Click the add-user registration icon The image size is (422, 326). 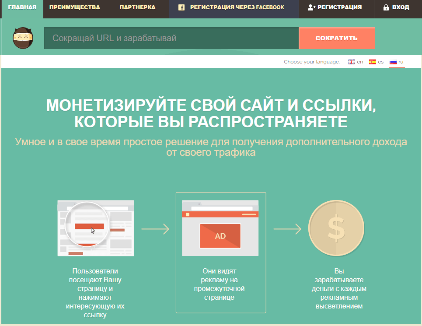click(311, 7)
